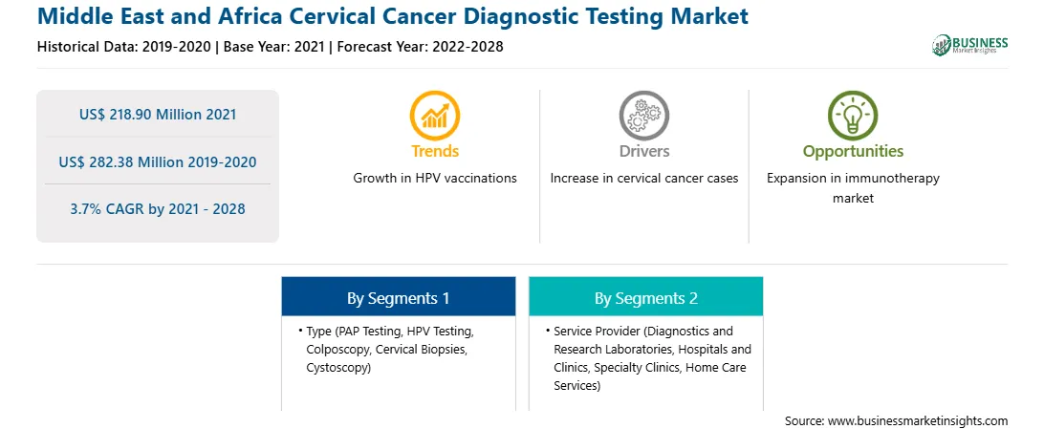Click the Drivers heading label
The height and width of the screenshot is (429, 1044).
643,151
